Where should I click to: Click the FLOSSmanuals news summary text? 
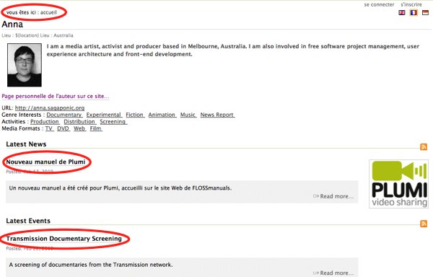coord(121,188)
